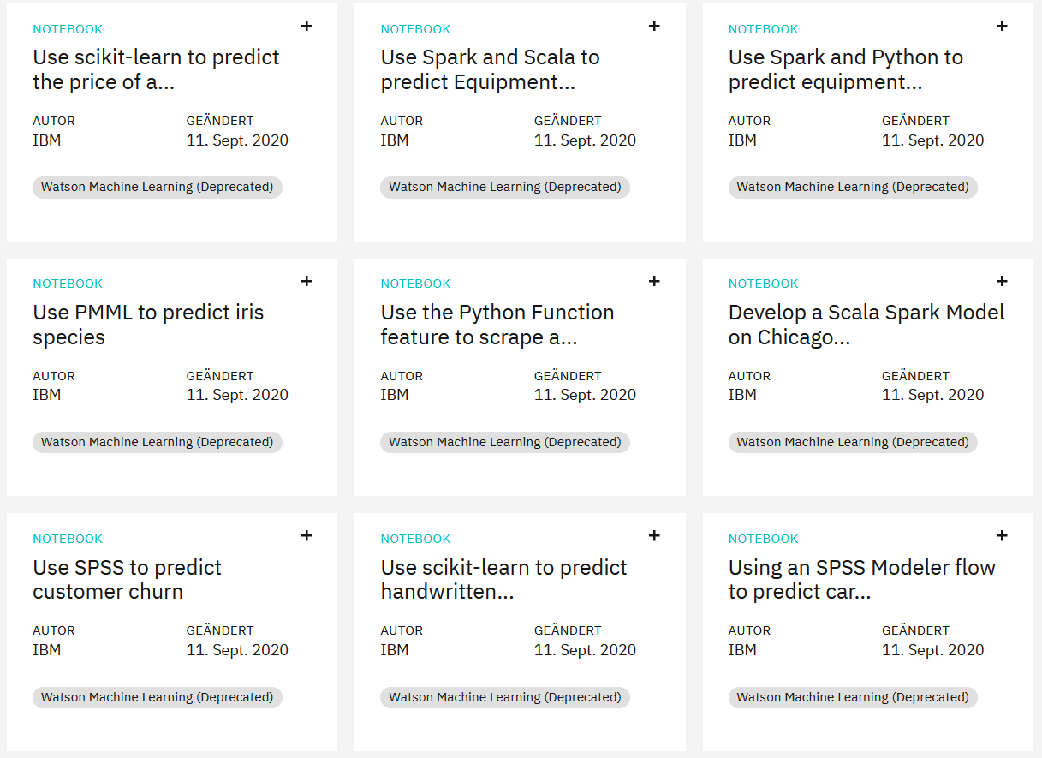Screen dimensions: 1042x758
Task: Click Watson Machine Learning tag on Spark Scala card
Action: pos(505,187)
